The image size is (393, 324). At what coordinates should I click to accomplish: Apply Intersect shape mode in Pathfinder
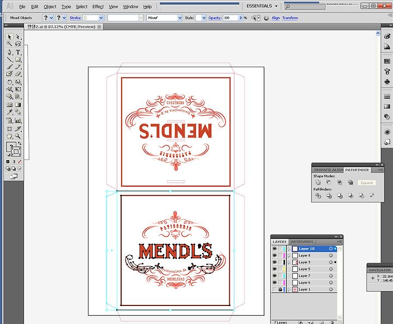pos(340,182)
